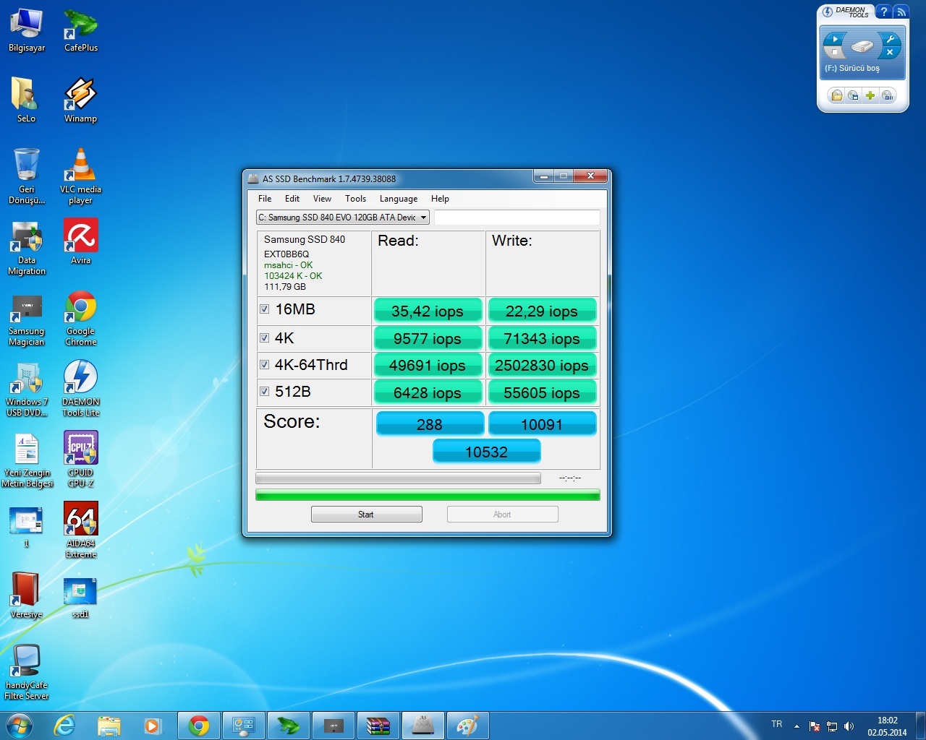Click the X remove drive button in DAEMON Tools gadget
Image resolution: width=926 pixels, height=740 pixels.
click(x=891, y=52)
